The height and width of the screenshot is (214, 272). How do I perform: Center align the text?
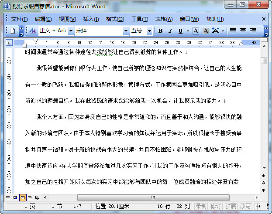[243, 31]
